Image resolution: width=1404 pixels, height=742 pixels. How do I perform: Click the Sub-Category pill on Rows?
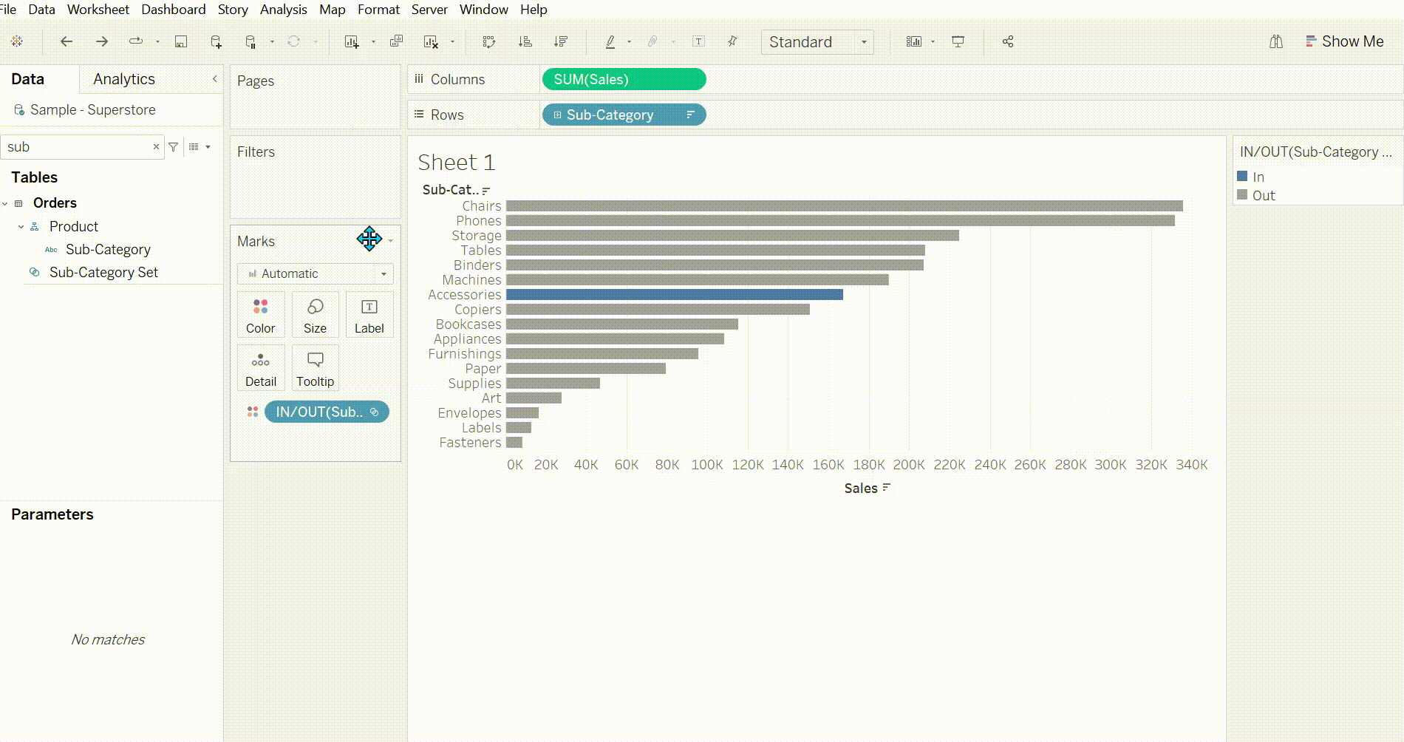click(x=624, y=115)
